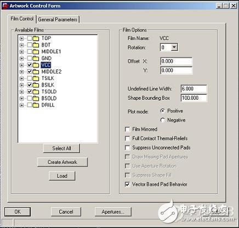The width and height of the screenshot is (239, 228).
Task: Click the Create Artwork button
Action: pyautogui.click(x=62, y=162)
